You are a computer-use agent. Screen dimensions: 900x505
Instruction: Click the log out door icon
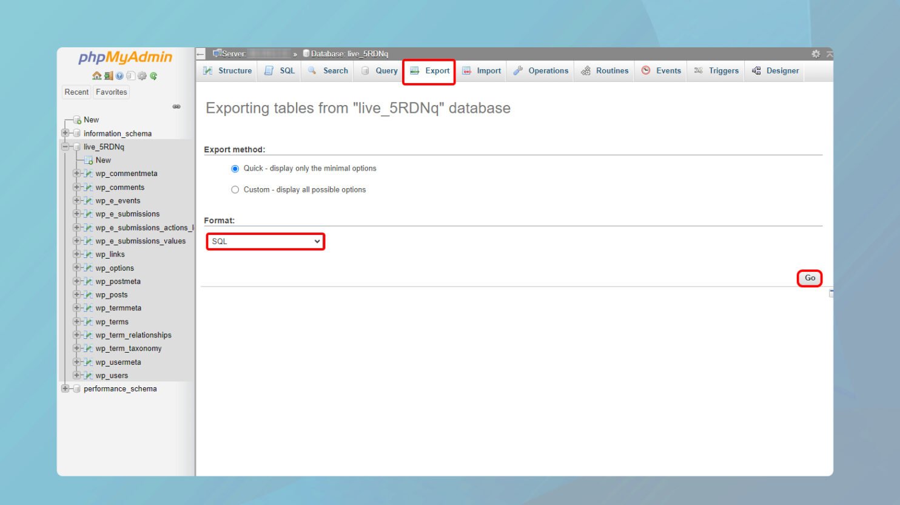(x=109, y=76)
